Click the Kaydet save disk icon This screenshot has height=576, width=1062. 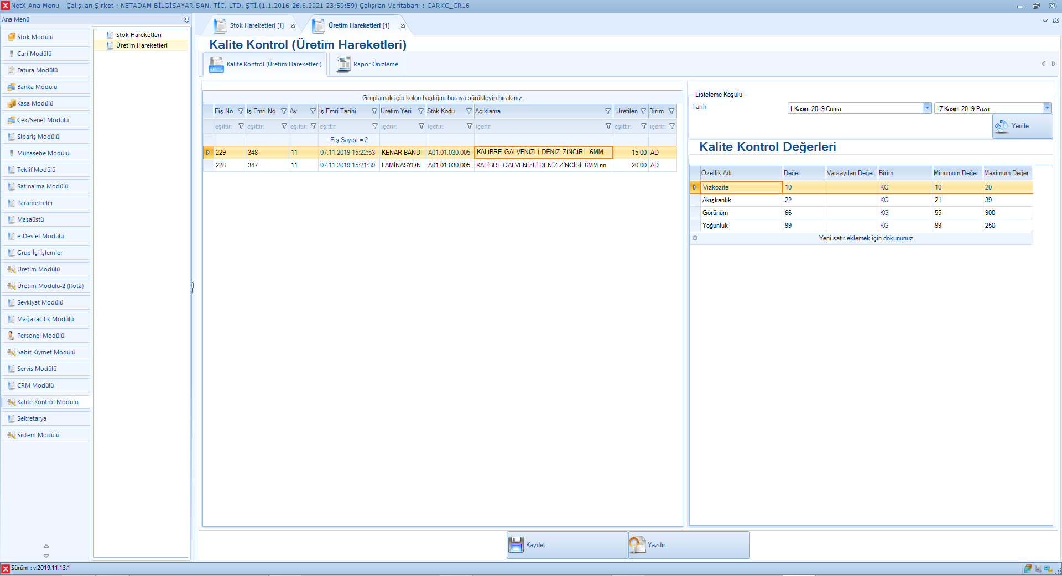tap(516, 545)
